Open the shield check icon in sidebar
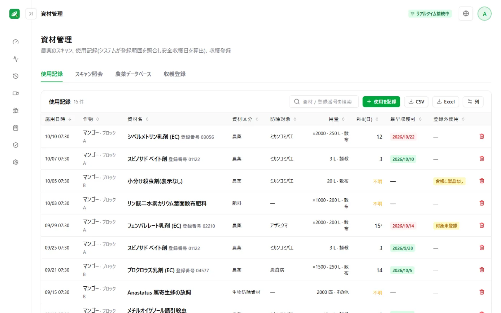Image resolution: width=501 pixels, height=313 pixels. tap(16, 145)
